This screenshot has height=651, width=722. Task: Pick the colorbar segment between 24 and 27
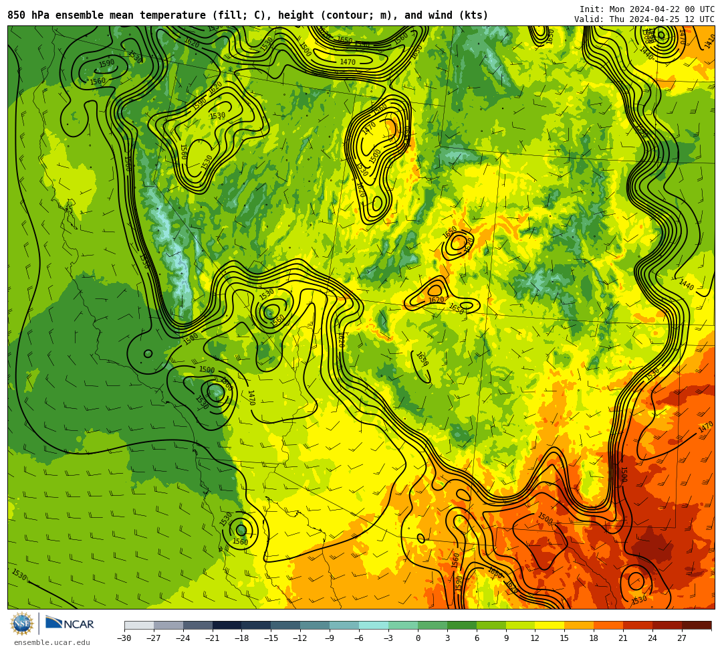[667, 625]
